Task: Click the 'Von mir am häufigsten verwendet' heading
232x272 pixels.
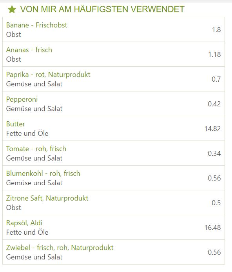Action: click(x=102, y=9)
